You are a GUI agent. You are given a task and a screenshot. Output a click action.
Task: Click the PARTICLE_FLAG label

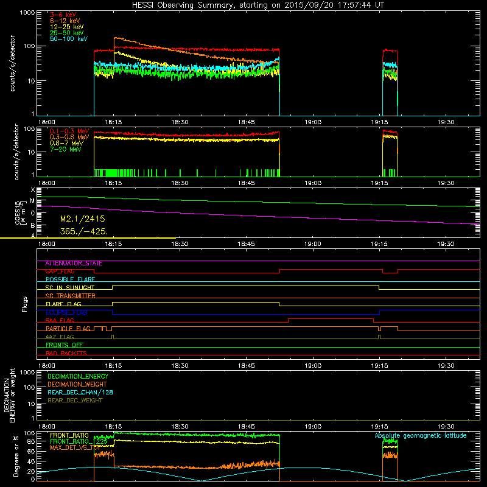coord(68,329)
